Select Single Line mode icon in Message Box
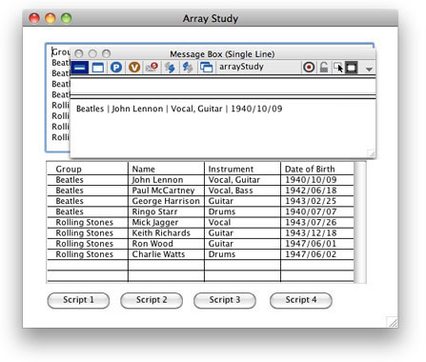Viewport: 426px width, 362px height. click(x=79, y=68)
